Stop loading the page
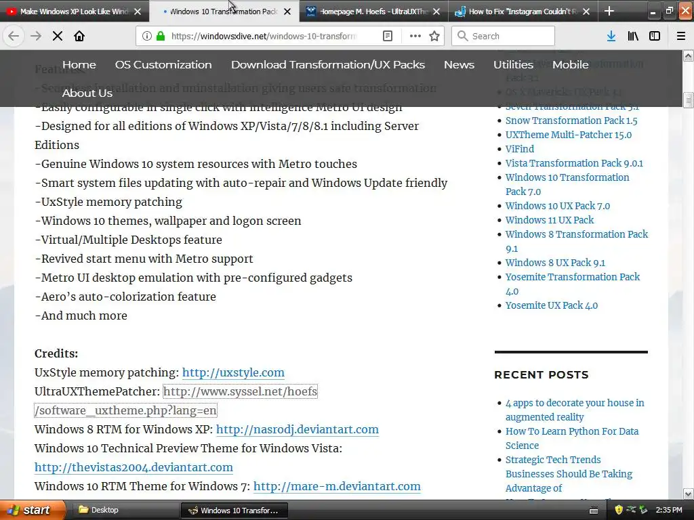Viewport: 694px width, 520px height. (x=58, y=36)
